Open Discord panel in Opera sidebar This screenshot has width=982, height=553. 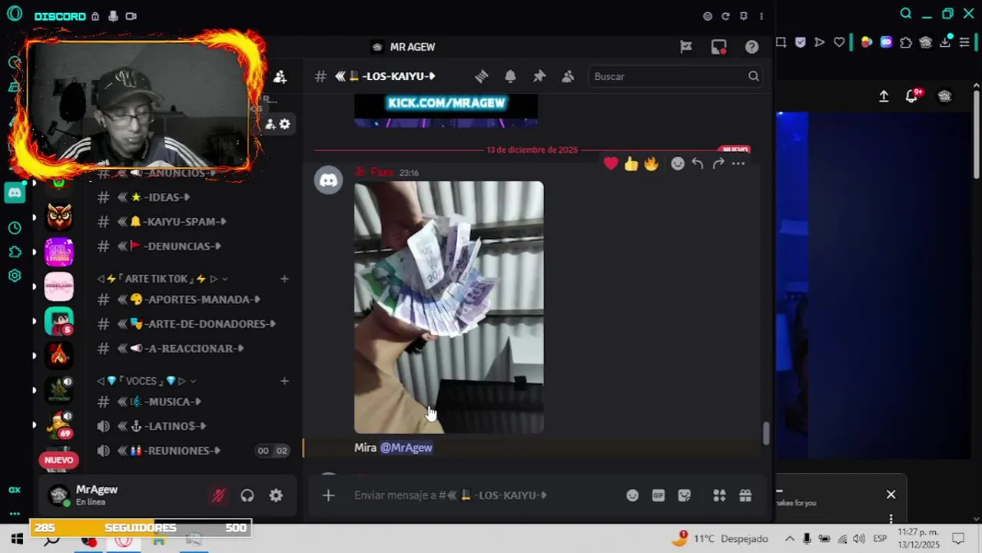pos(15,193)
